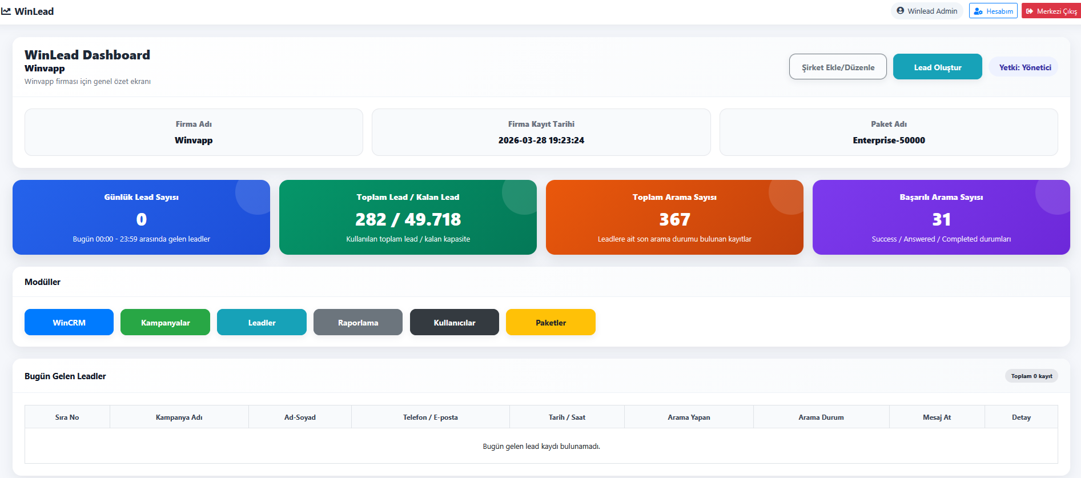Open Şirket Ekle/Düzenle
The image size is (1081, 478).
838,67
